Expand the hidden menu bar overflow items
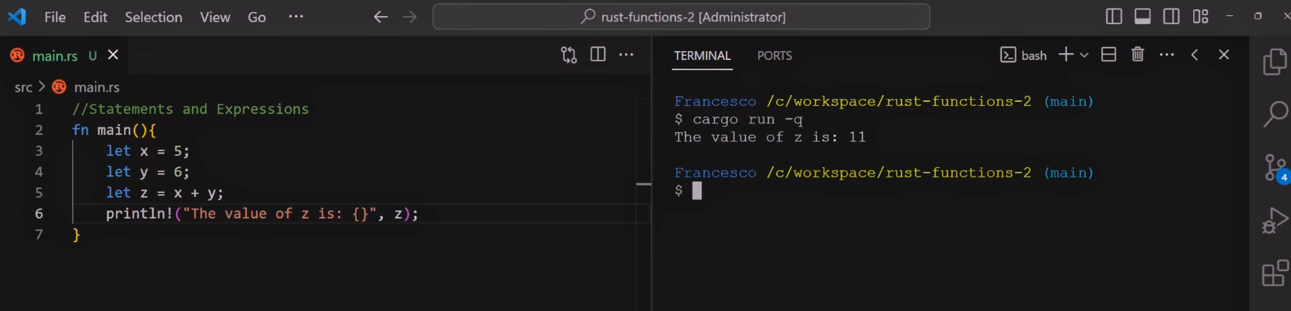This screenshot has height=311, width=1291. click(296, 17)
